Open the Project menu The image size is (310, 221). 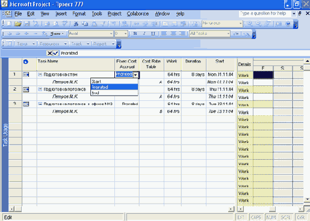tap(114, 14)
